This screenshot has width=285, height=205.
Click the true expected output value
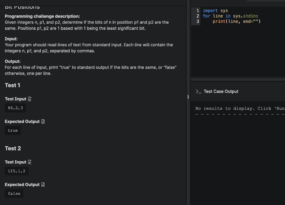pyautogui.click(x=13, y=130)
